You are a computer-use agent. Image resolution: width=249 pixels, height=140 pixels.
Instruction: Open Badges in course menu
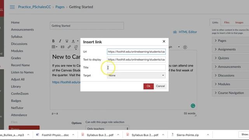(x=16, y=101)
